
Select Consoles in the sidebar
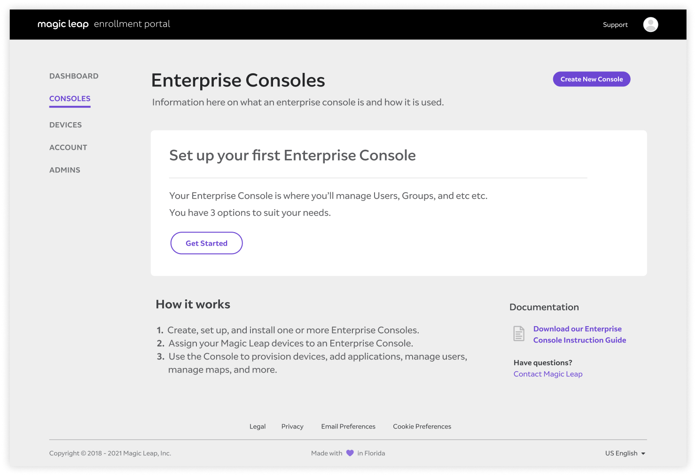coord(70,99)
